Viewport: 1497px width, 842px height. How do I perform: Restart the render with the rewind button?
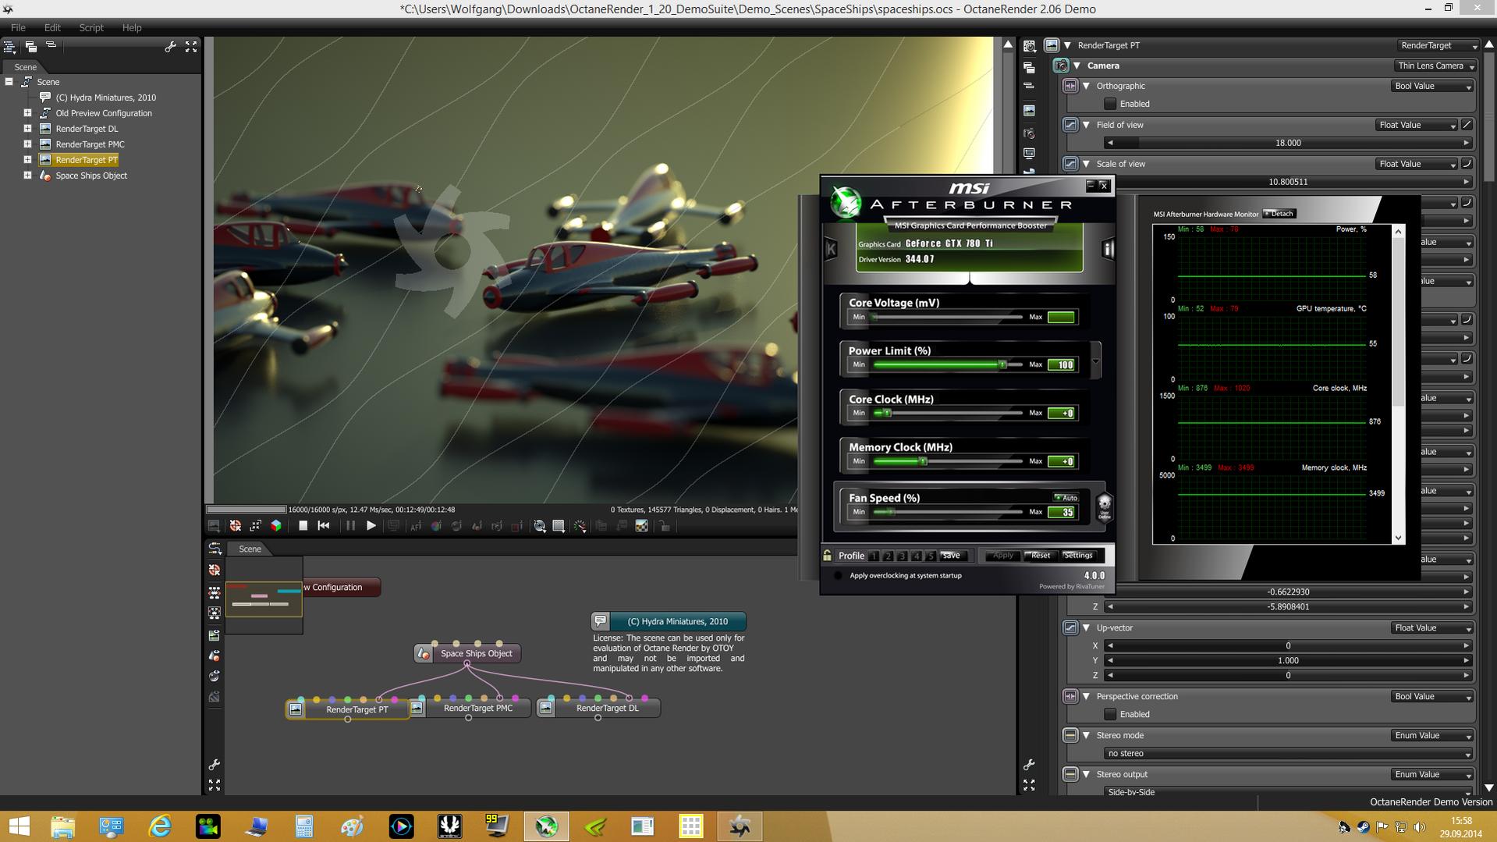pyautogui.click(x=324, y=526)
